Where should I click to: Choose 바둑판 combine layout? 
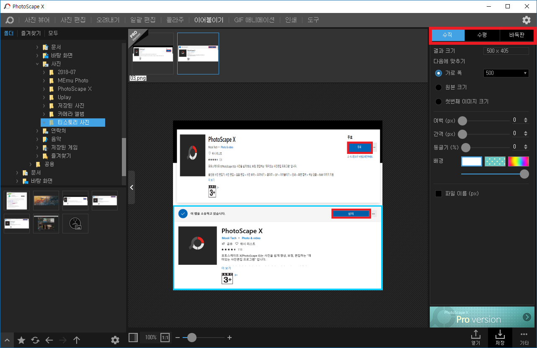pos(517,35)
